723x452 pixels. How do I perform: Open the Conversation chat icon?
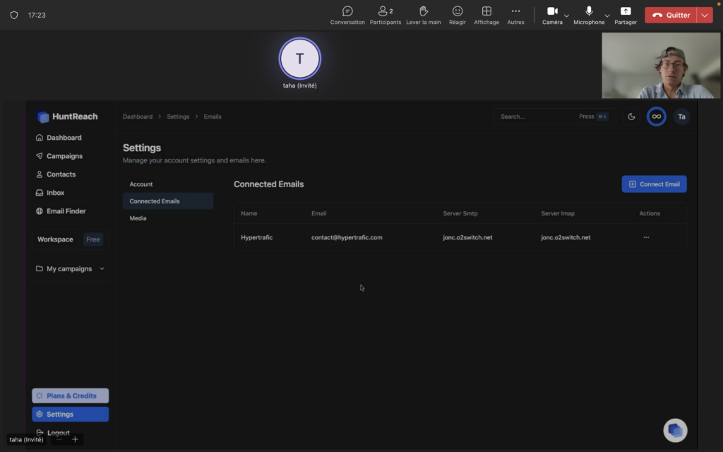pos(347,11)
